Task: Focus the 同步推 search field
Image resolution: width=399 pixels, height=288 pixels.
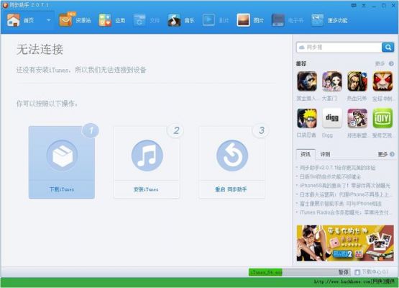Action: tap(339, 48)
